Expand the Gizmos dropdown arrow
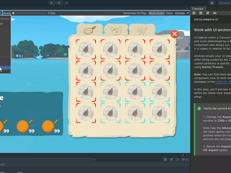231x173 pixels. (188, 13)
